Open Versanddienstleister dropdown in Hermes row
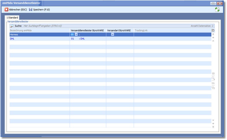The width and height of the screenshot is (227, 140). pos(76,34)
